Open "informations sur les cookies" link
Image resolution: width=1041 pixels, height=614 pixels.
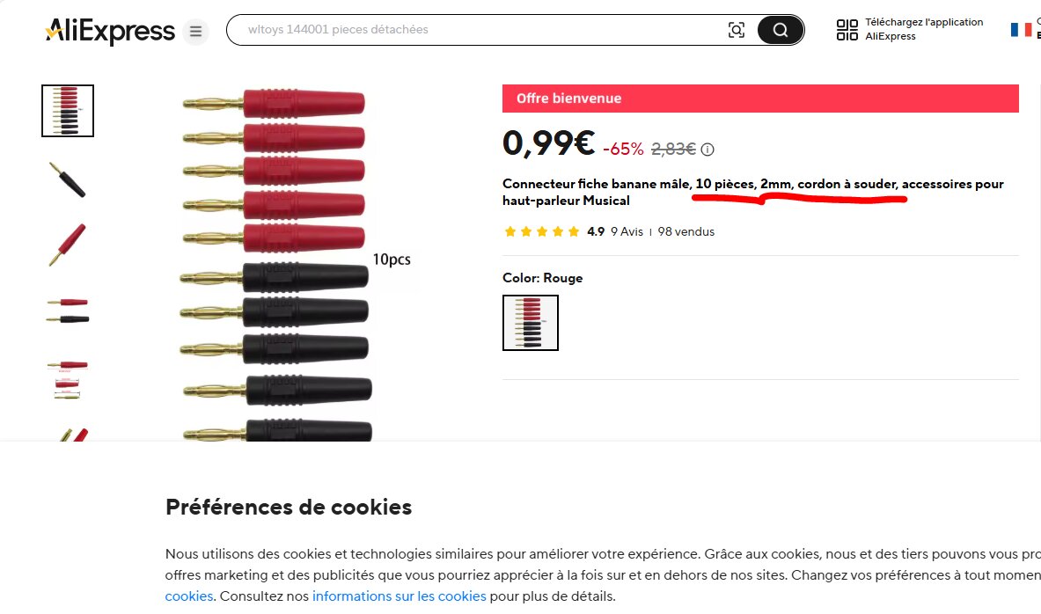[399, 596]
